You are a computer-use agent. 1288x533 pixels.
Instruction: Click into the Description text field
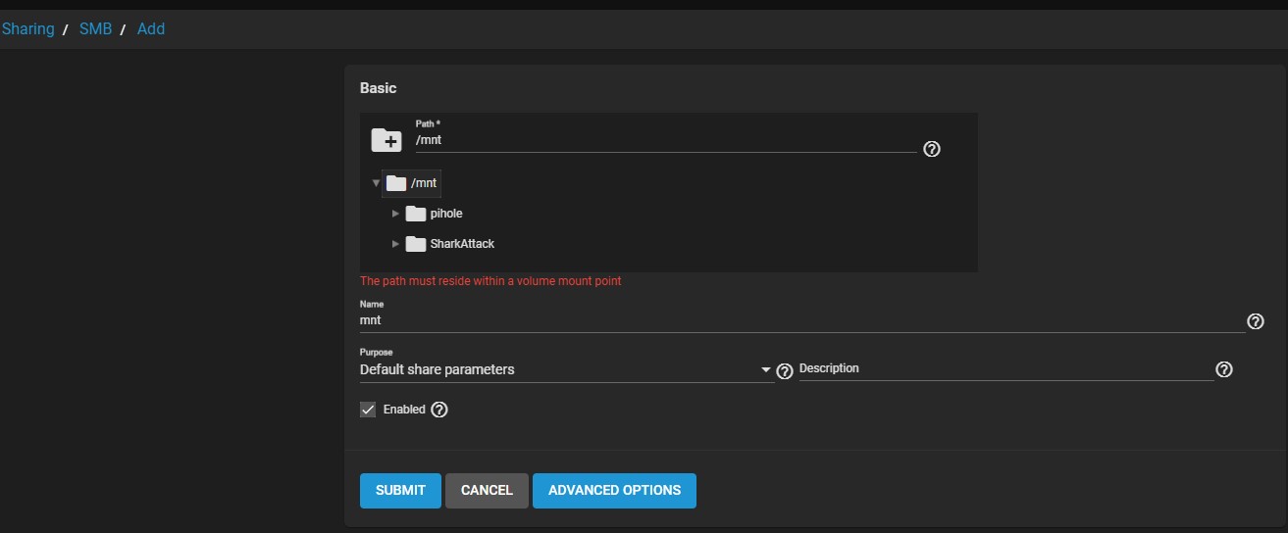click(x=1005, y=369)
